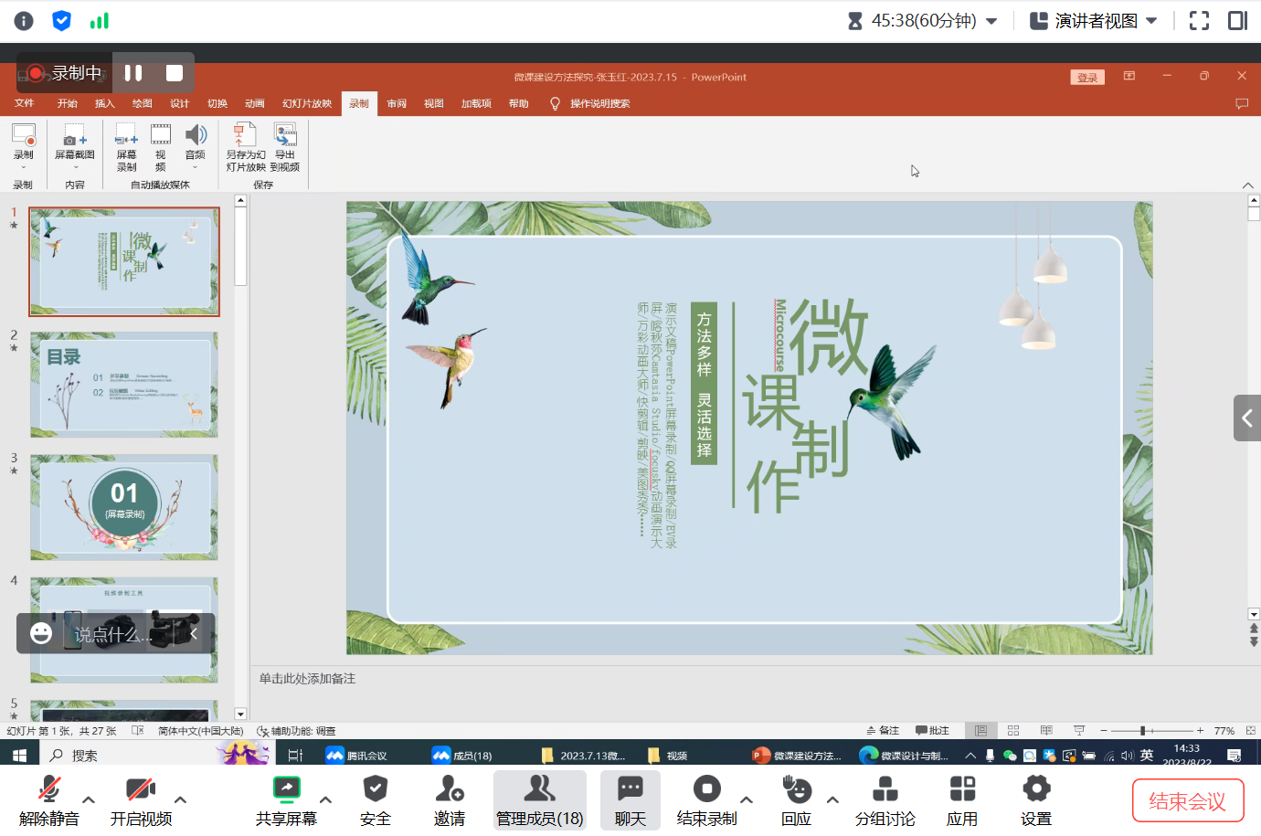Collapse the 说点什么 chat input bar

(x=194, y=633)
